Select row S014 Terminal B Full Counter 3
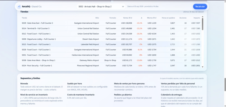The image size is (226, 107). click(x=111, y=28)
